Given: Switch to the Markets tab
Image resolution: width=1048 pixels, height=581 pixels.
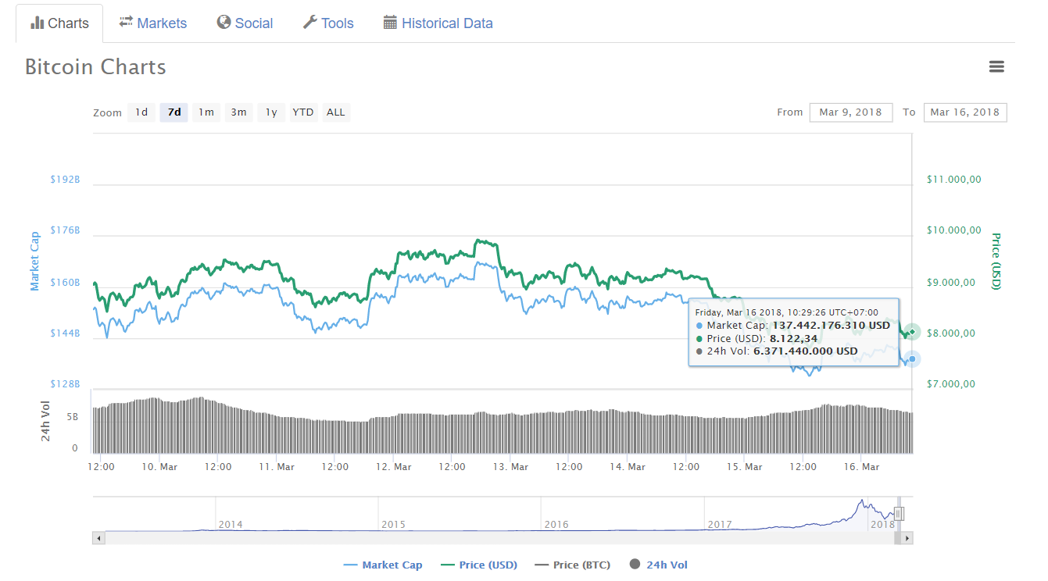Looking at the screenshot, I should pos(153,23).
